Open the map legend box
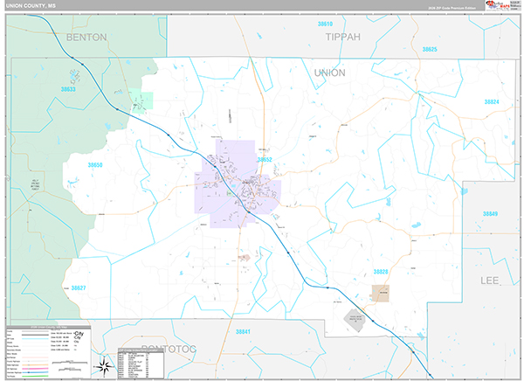524x381 pixels. (48, 351)
